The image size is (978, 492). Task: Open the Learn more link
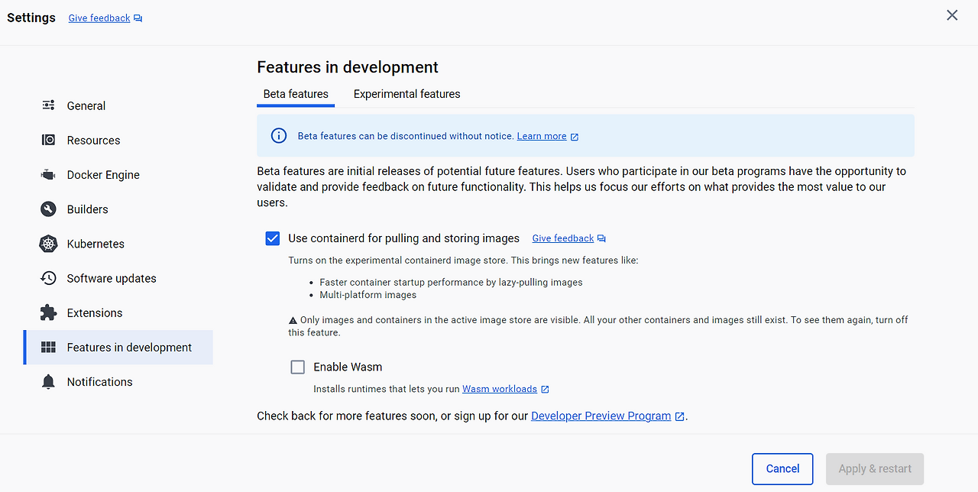pos(542,136)
